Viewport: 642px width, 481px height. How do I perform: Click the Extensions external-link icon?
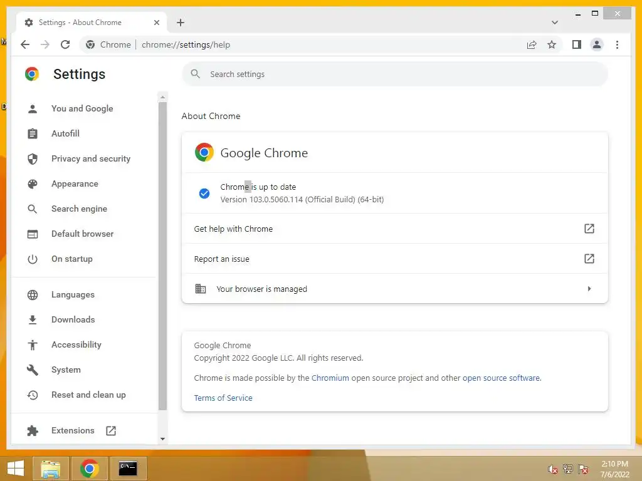coord(111,431)
